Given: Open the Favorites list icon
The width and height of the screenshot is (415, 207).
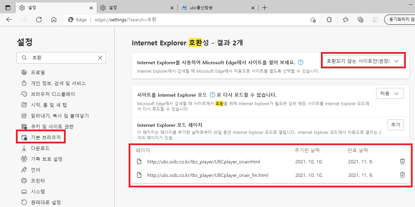Looking at the screenshot, I should 345,20.
